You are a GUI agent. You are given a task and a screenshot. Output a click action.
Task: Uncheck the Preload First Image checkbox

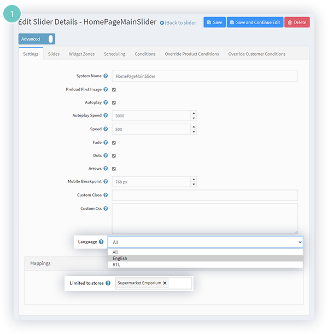tap(114, 90)
